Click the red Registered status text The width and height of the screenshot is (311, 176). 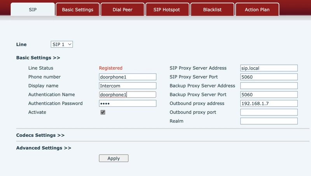(x=111, y=68)
